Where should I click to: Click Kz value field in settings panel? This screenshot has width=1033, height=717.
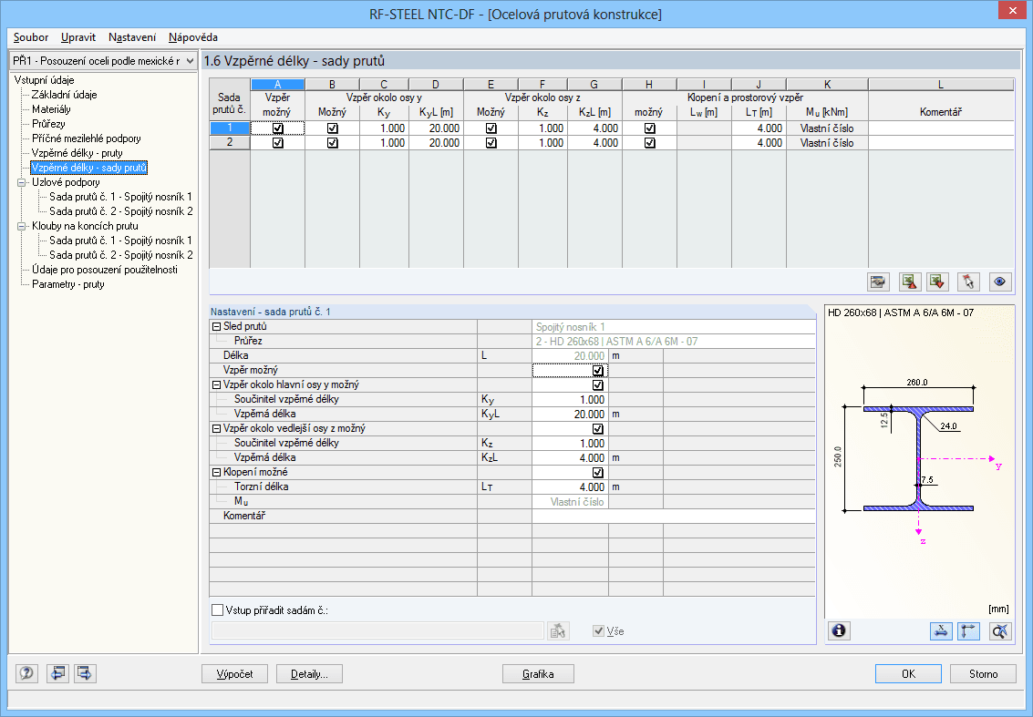570,443
